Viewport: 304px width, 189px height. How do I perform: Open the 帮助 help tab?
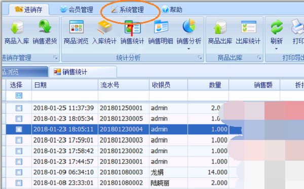[x=172, y=10]
